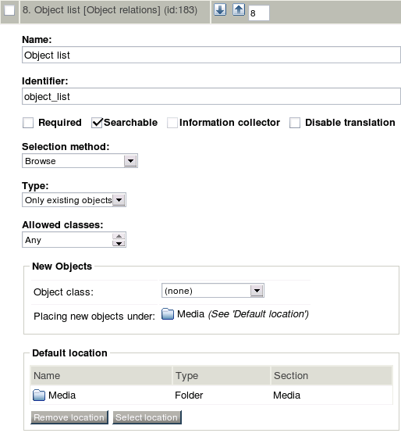Click the 'Allowed classes:' label
Viewport: 401px width, 433px height.
[x=62, y=225]
